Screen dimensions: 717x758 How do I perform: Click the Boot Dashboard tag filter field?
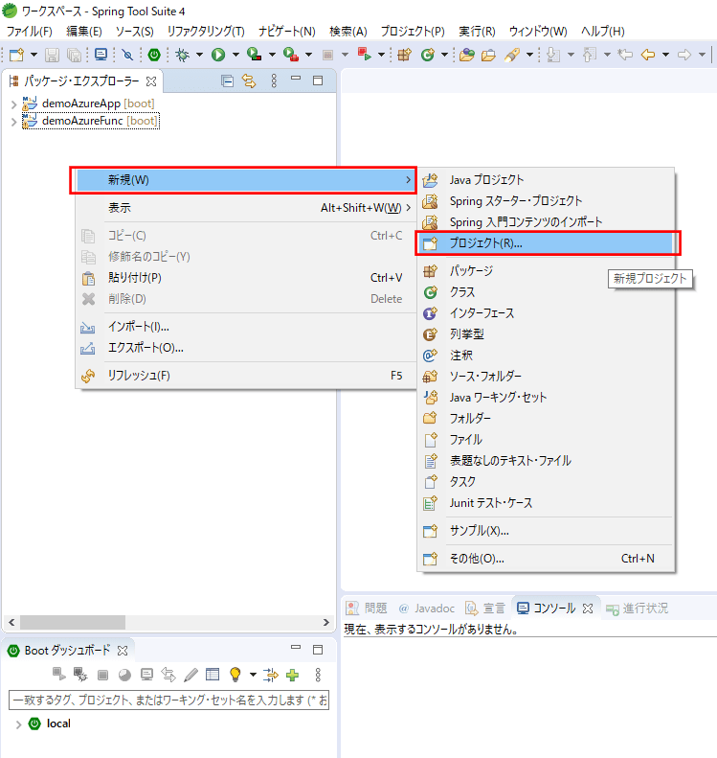(168, 701)
